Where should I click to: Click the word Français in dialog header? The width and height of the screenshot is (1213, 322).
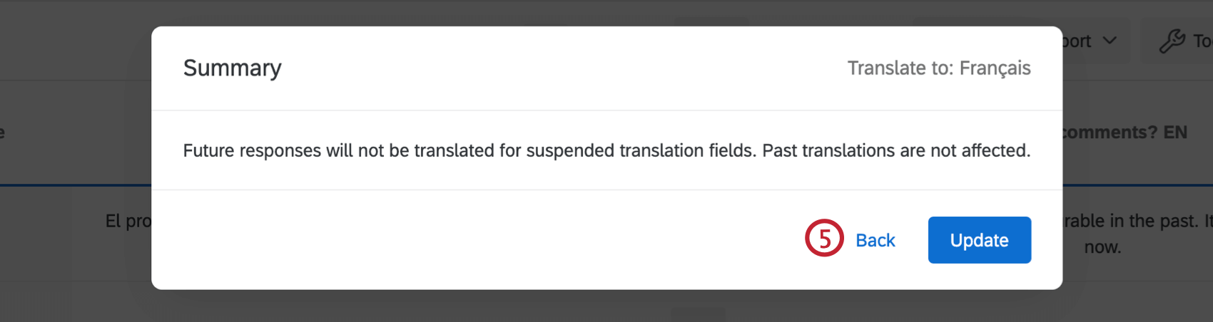(995, 68)
